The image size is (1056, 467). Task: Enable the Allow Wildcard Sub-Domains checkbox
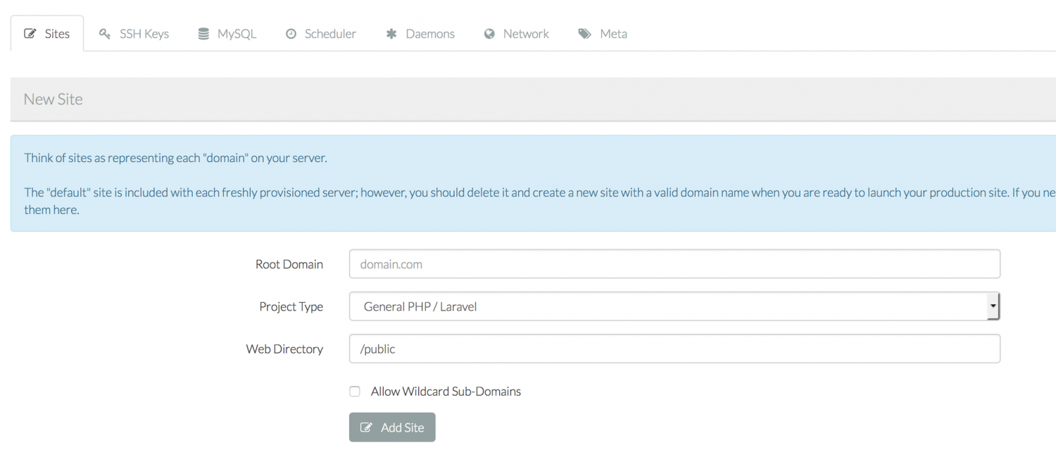point(355,392)
